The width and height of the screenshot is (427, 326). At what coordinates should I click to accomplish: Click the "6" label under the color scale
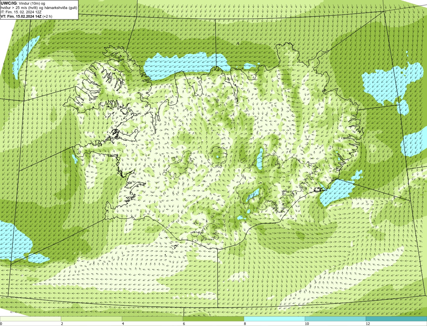(x=184, y=324)
